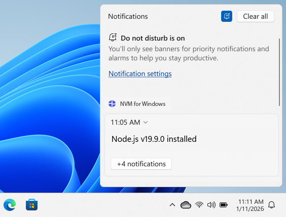Viewport: 286px width, 217px height.
Task: Open the taskbar clock and date
Action: 250,205
